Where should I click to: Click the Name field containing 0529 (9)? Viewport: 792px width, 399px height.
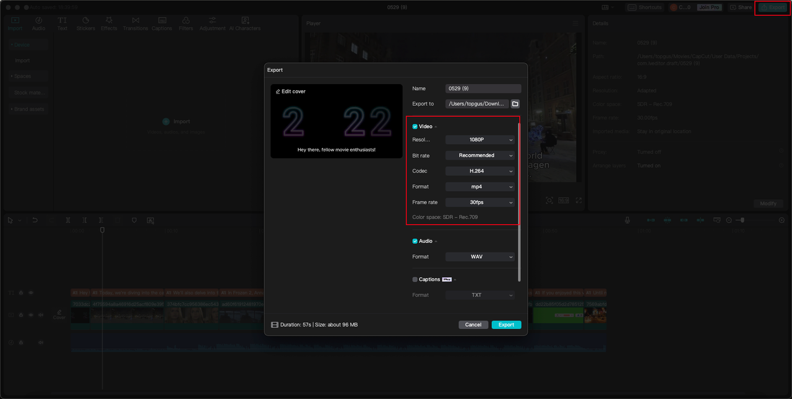coord(483,88)
